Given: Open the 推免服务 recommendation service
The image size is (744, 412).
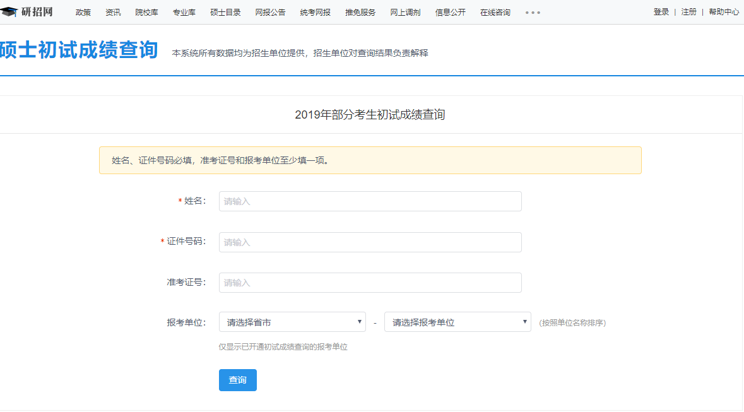Looking at the screenshot, I should pos(360,11).
